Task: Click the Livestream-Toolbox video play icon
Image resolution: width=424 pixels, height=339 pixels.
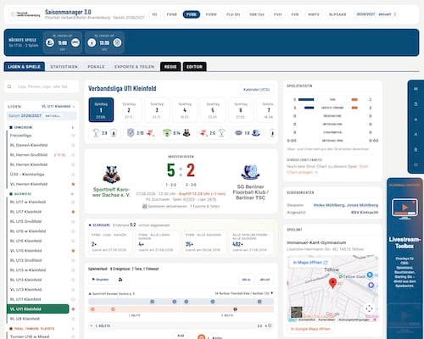Action: 404,208
